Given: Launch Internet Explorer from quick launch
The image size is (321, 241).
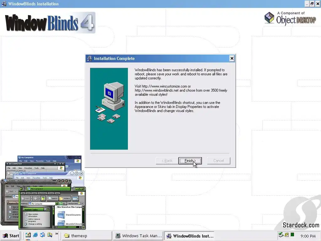Looking at the screenshot, I should pos(35,235).
